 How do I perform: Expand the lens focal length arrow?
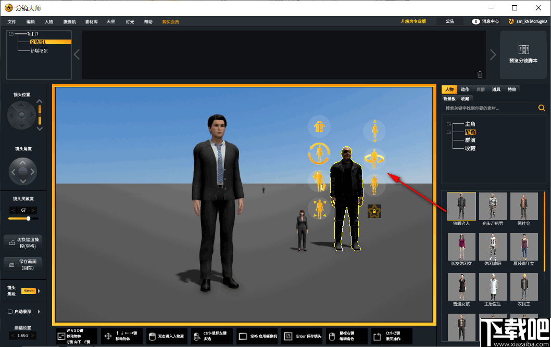coord(39,291)
